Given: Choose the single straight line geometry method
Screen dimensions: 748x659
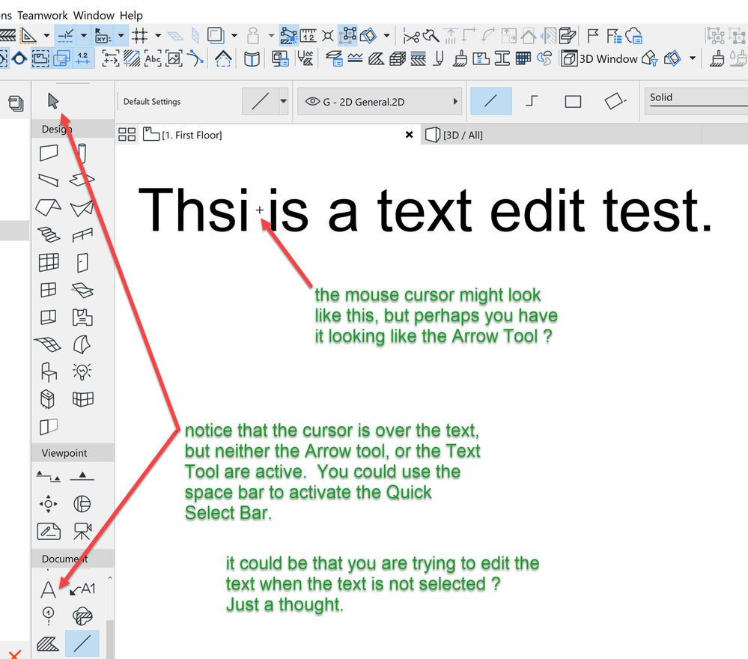Looking at the screenshot, I should tap(491, 100).
